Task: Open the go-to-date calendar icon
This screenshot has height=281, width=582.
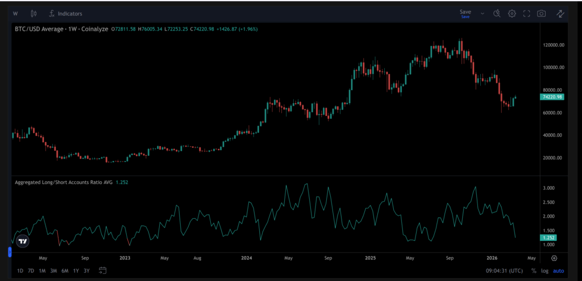Action: pos(102,270)
